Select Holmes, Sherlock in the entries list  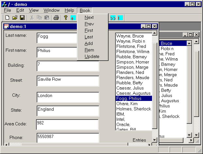(134, 109)
